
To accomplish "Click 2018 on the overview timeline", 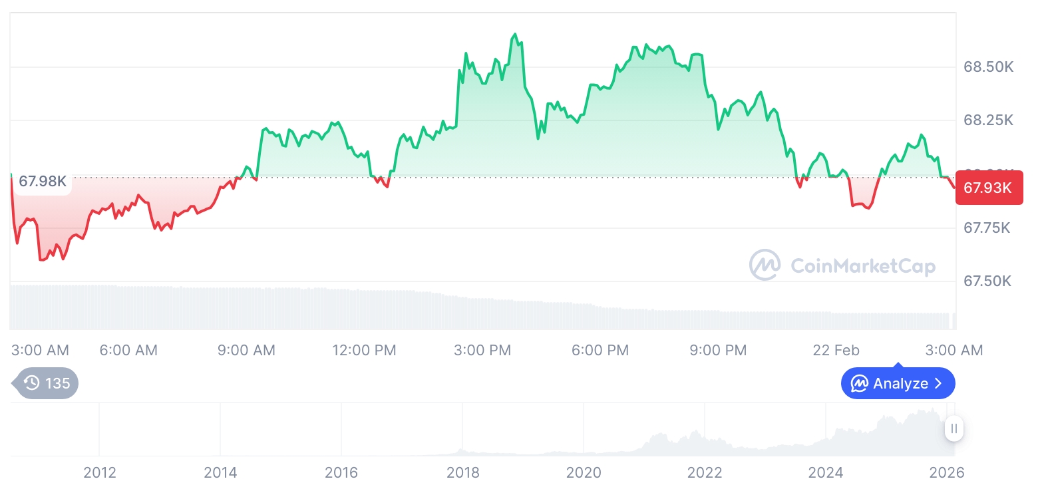I will pyautogui.click(x=462, y=473).
